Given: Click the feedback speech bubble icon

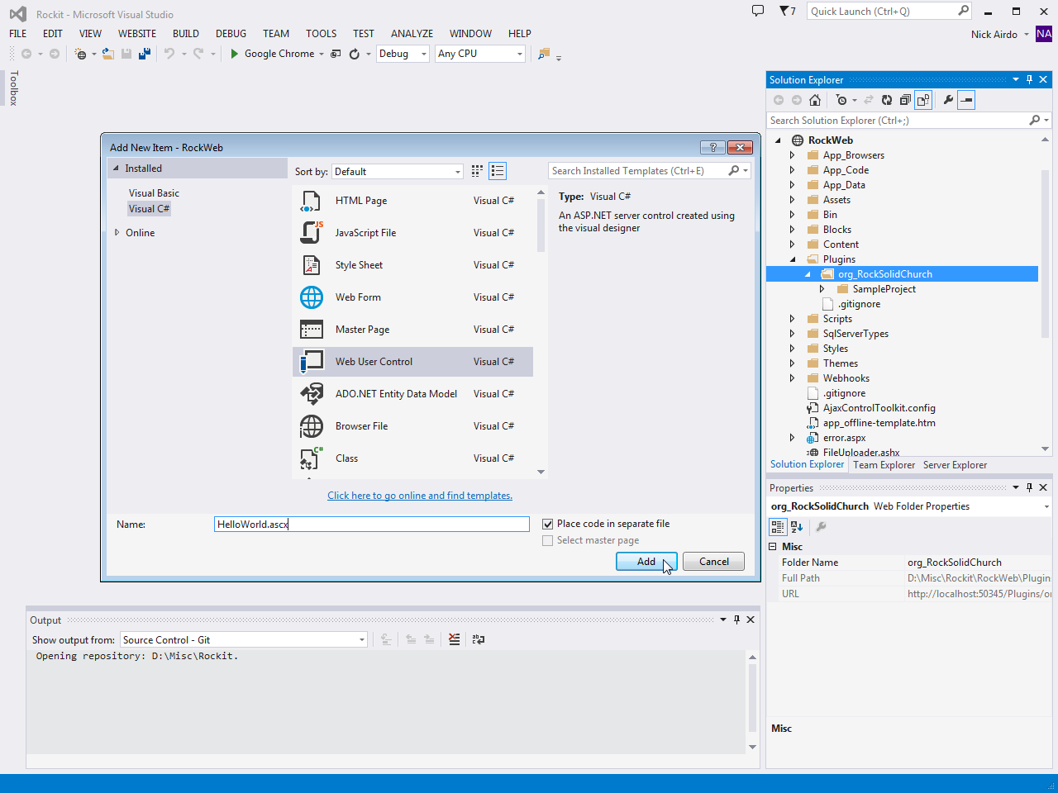Looking at the screenshot, I should (758, 11).
